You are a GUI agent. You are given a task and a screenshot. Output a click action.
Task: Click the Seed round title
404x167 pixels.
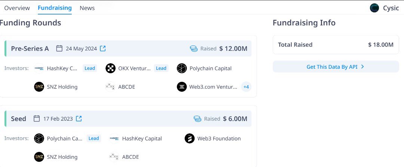[x=19, y=119]
